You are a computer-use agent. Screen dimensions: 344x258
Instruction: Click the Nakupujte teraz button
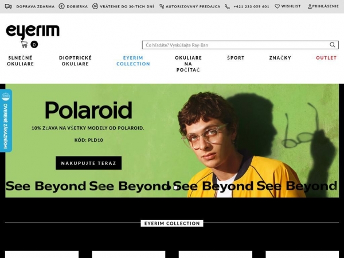tap(88, 163)
